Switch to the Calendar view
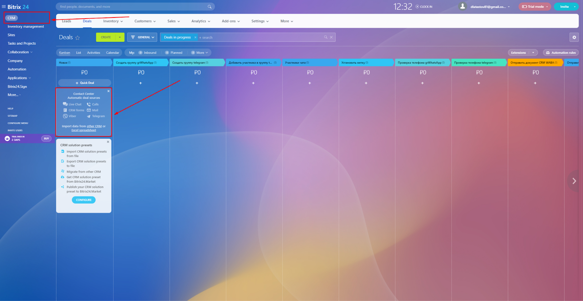583x301 pixels. tap(113, 53)
